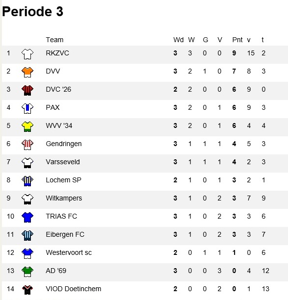Click the Lochem SP striped jersey icon
288x300 pixels.
coord(27,181)
